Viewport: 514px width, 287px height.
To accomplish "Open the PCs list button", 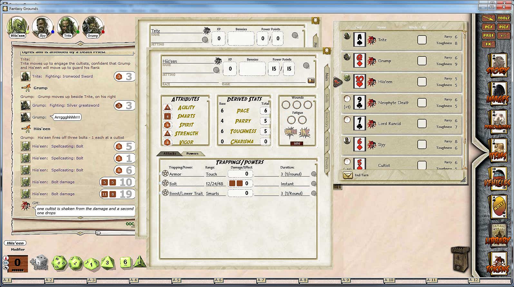I will coord(489,27).
